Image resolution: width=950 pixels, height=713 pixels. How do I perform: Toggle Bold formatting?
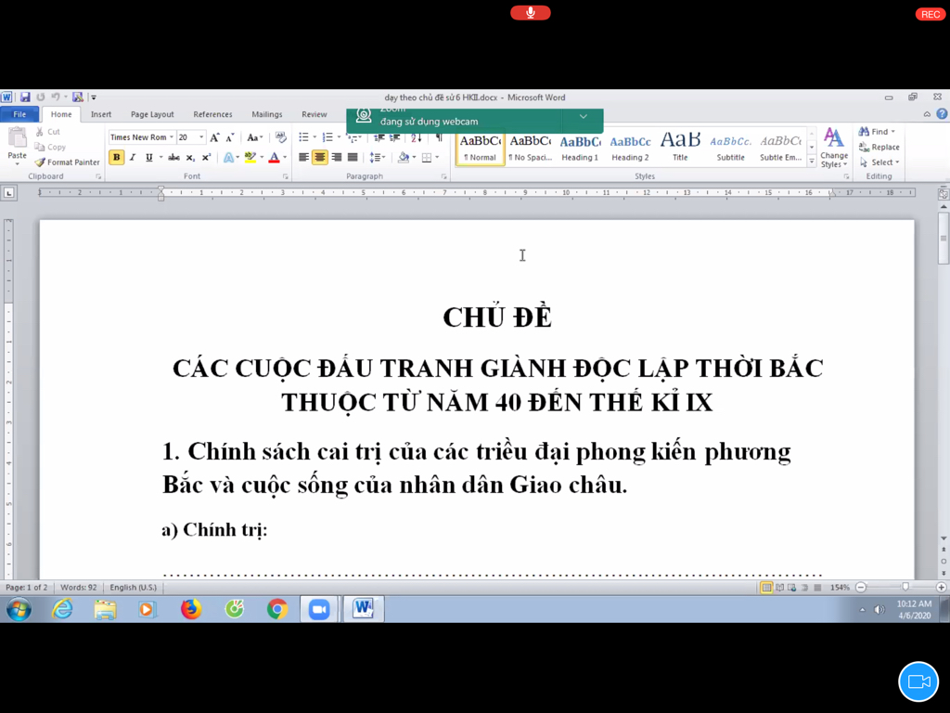point(116,157)
